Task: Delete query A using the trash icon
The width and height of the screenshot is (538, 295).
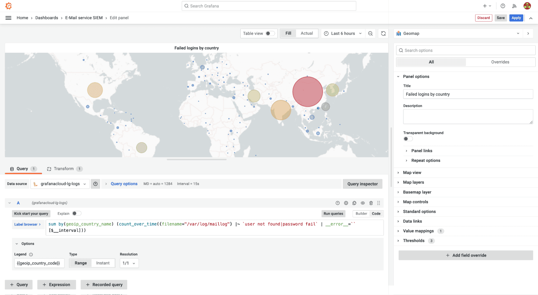Action: pos(371,203)
